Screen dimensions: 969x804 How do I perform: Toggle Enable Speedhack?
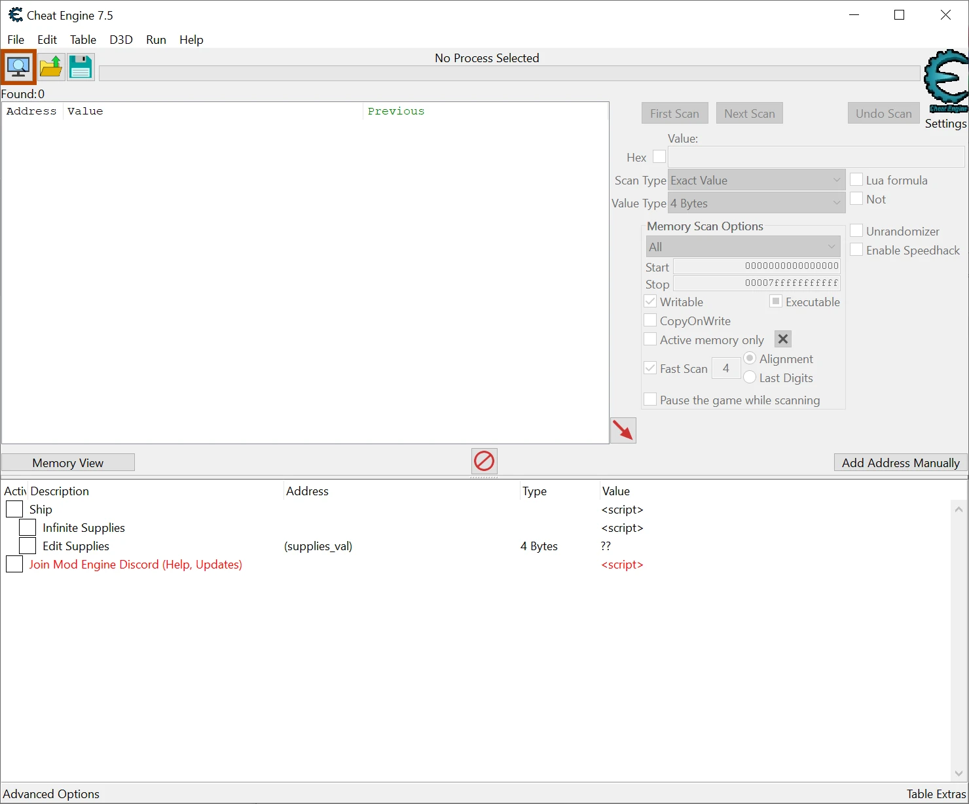[856, 249]
